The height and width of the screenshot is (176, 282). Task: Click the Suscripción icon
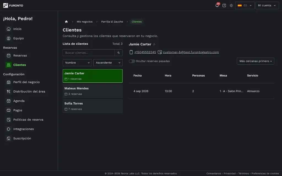(x=9, y=138)
